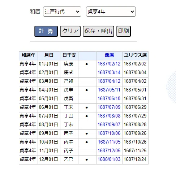
Task: Select the Julian date 1687/04/02
Action: [x=135, y=81]
